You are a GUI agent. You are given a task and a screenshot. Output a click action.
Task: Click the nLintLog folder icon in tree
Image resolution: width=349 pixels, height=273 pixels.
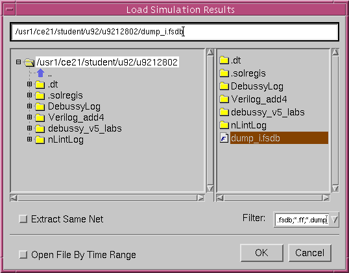(40, 139)
